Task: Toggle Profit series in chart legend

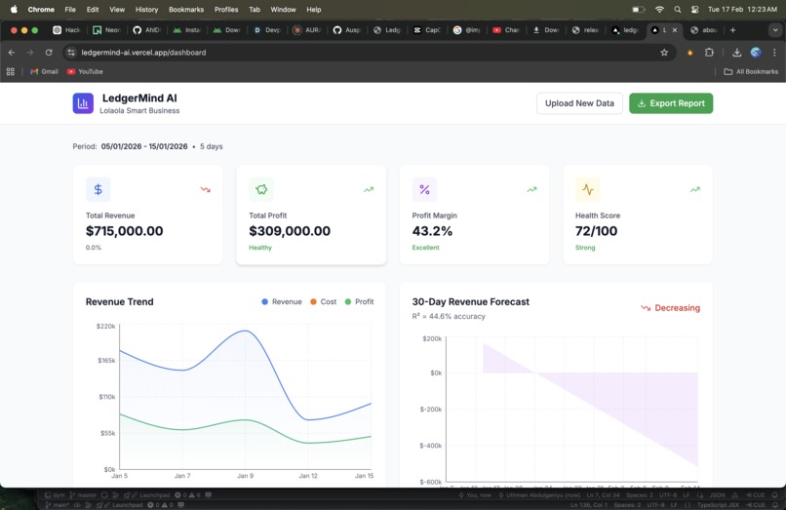Action: (360, 302)
